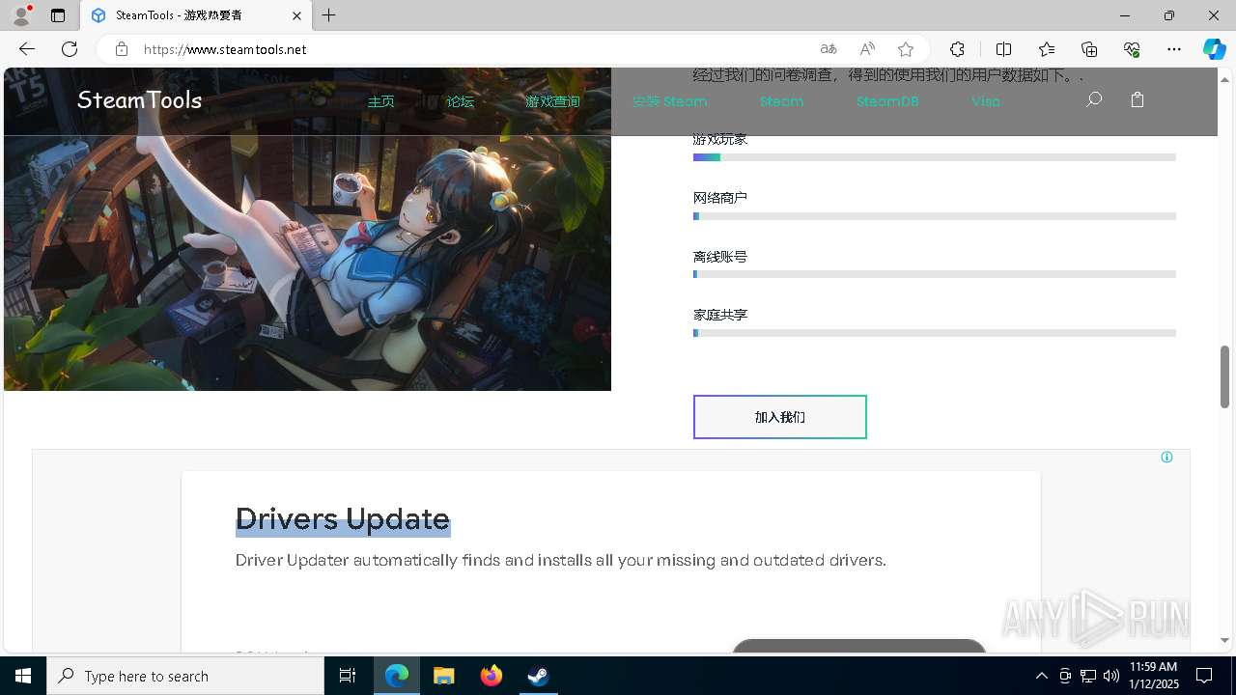Open the Edge profile avatar
Image resolution: width=1236 pixels, height=695 pixels.
click(21, 15)
